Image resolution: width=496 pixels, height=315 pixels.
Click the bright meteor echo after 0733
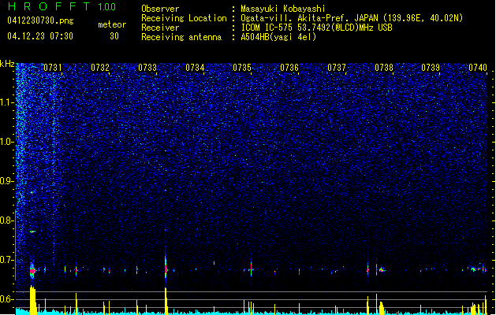[x=166, y=269]
